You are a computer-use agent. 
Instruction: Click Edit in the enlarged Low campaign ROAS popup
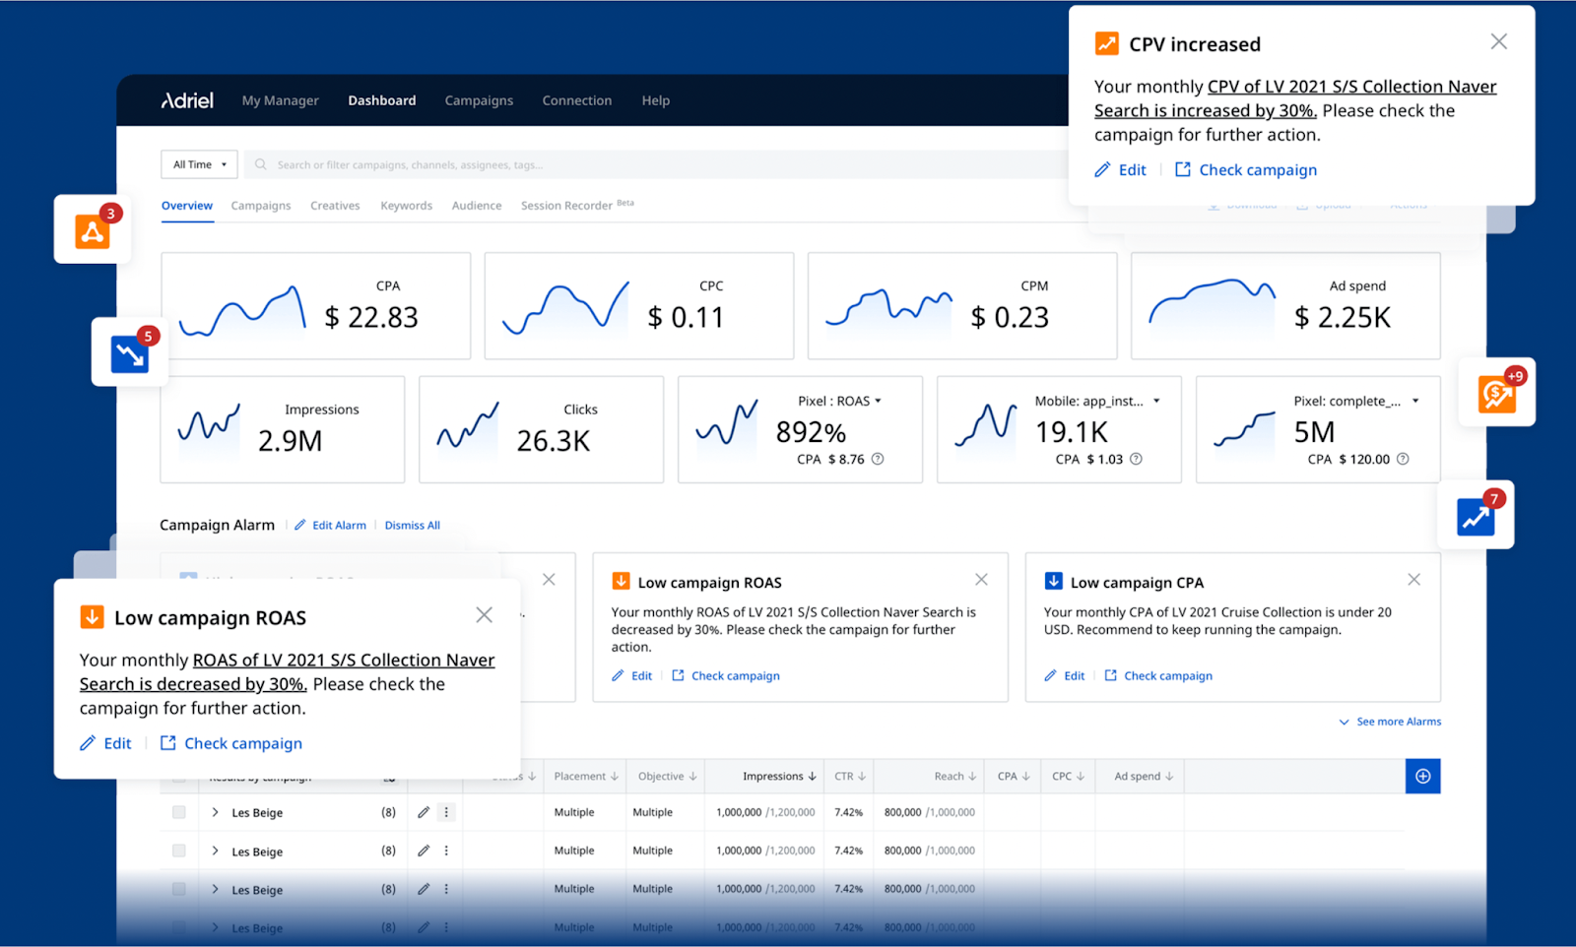(x=106, y=743)
